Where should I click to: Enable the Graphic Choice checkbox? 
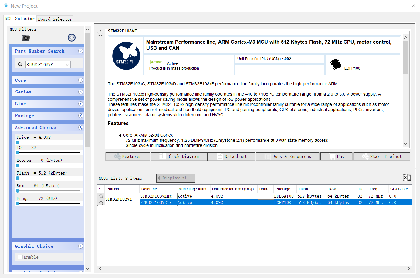(20, 257)
